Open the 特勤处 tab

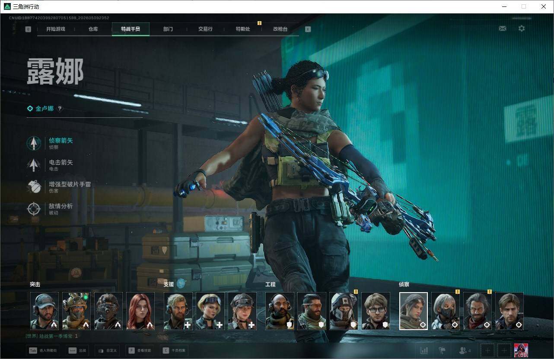tap(243, 29)
